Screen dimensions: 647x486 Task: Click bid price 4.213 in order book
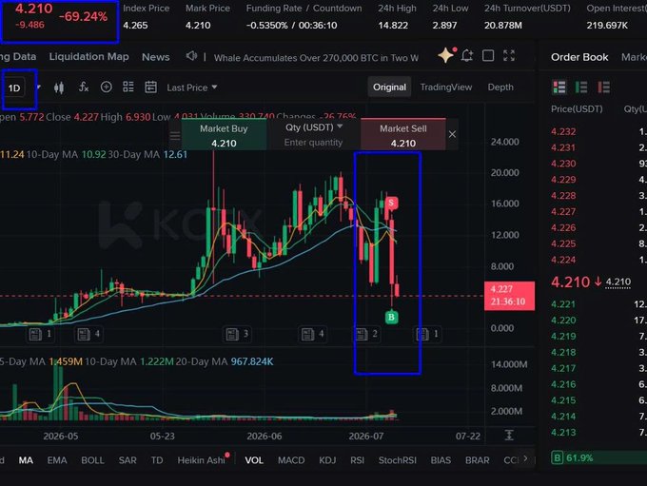coord(563,433)
